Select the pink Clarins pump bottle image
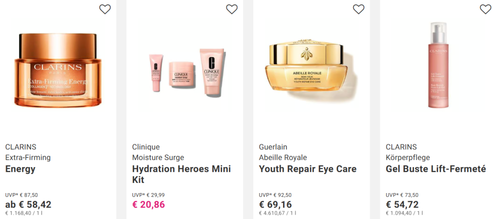The height and width of the screenshot is (219, 493). (438, 65)
